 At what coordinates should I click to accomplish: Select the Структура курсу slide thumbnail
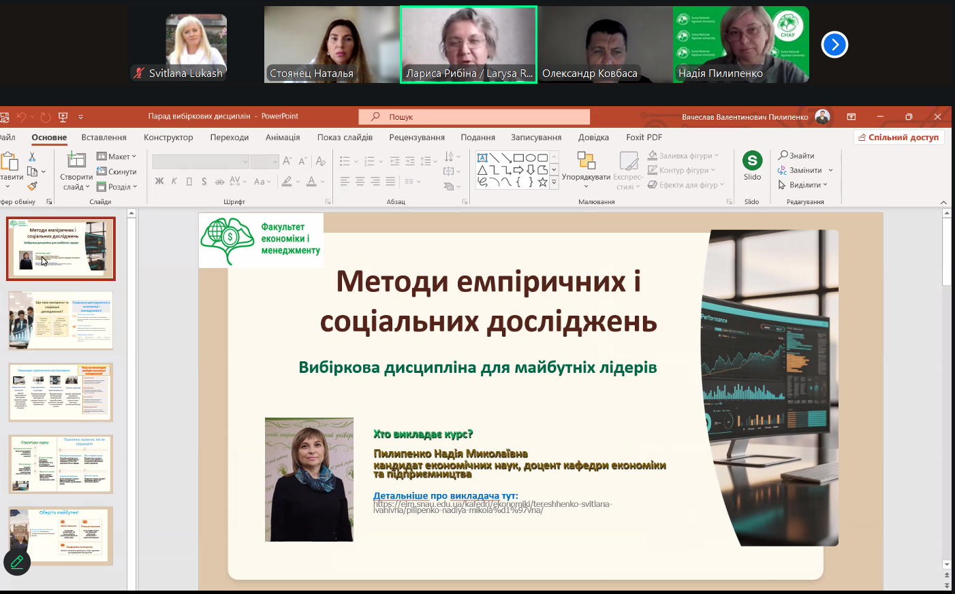click(60, 464)
